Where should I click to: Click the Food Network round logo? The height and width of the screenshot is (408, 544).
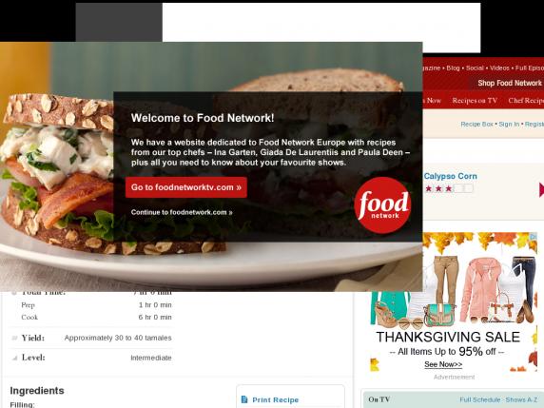pyautogui.click(x=382, y=205)
